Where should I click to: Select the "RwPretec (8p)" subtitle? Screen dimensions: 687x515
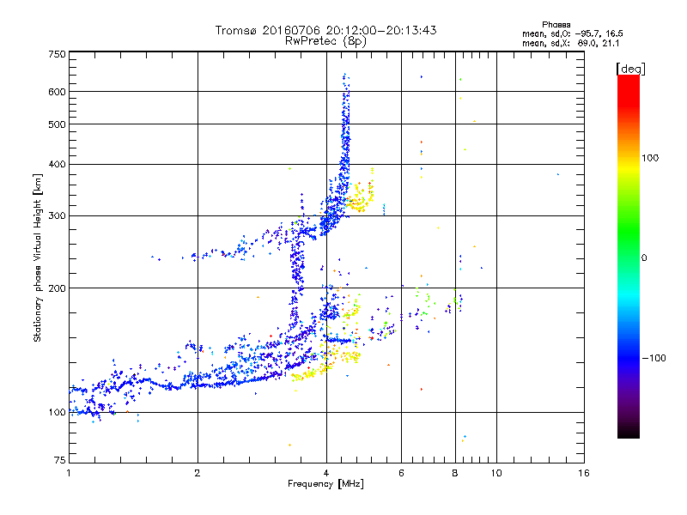click(x=325, y=41)
